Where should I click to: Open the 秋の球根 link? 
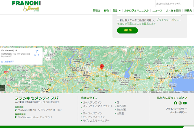pos(121,110)
